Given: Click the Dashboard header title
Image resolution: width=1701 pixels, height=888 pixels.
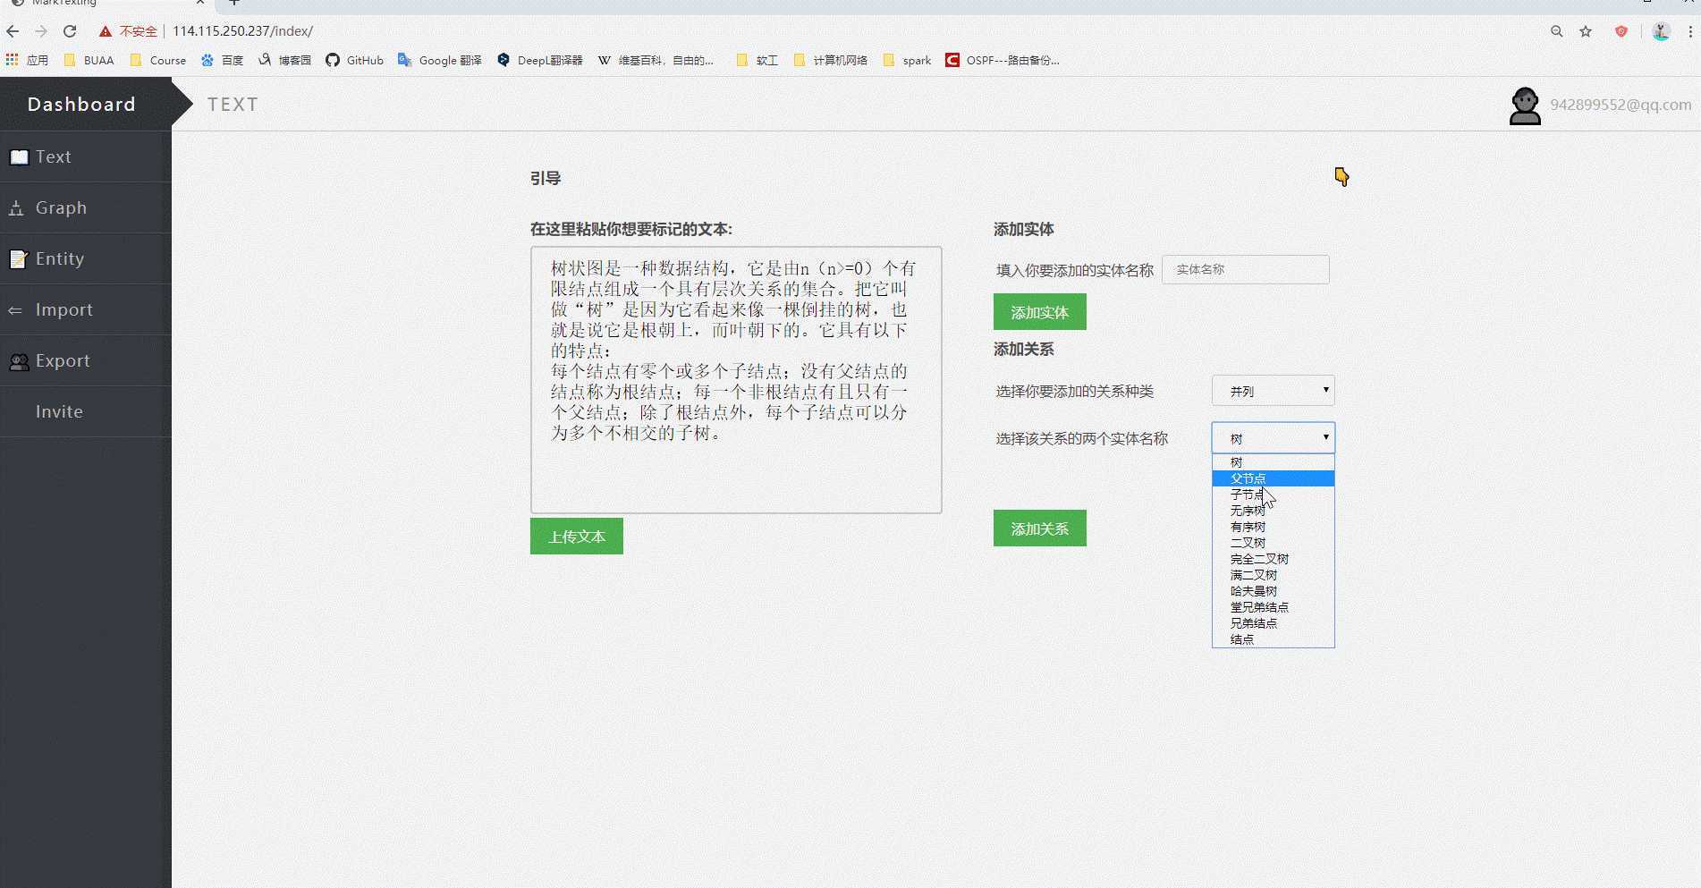Looking at the screenshot, I should coord(81,104).
